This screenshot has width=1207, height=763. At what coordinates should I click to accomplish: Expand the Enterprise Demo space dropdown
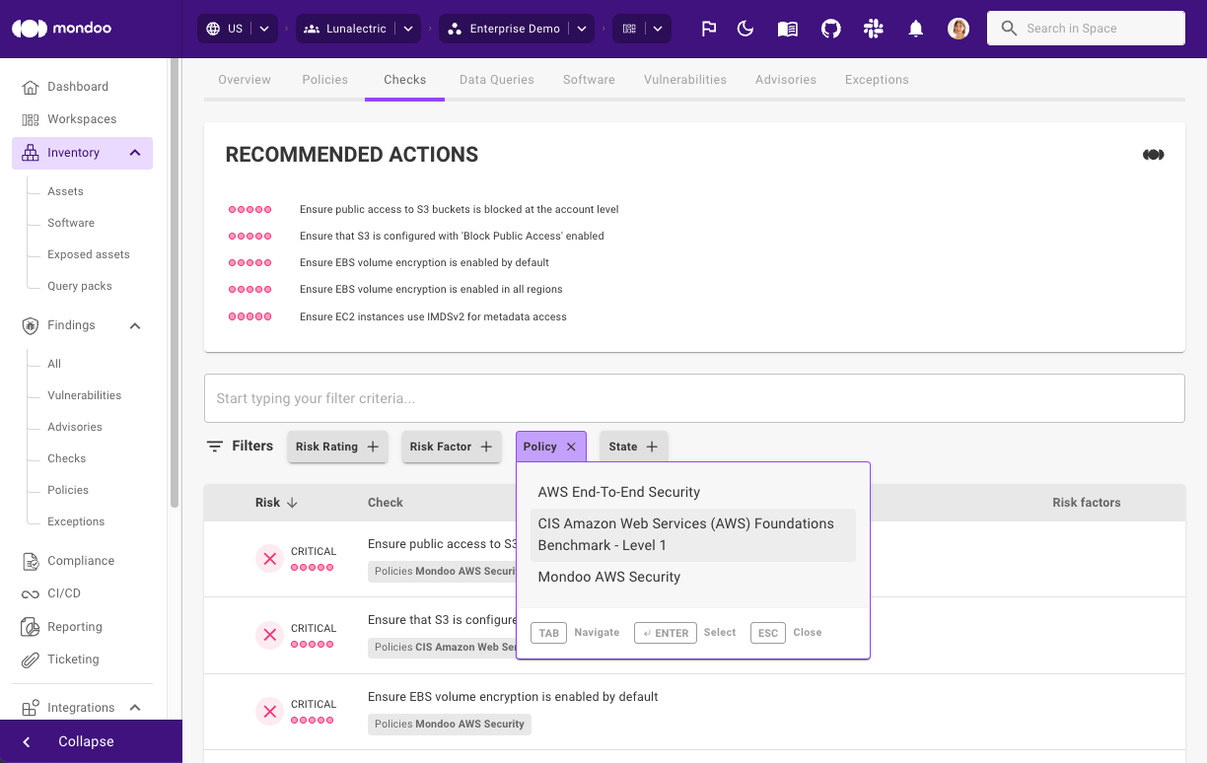582,29
